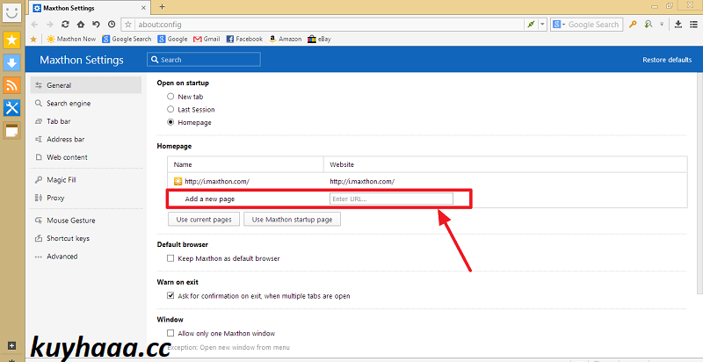Select the http://i.maxthon.com/ homepage name entry
703x362 pixels.
point(217,182)
